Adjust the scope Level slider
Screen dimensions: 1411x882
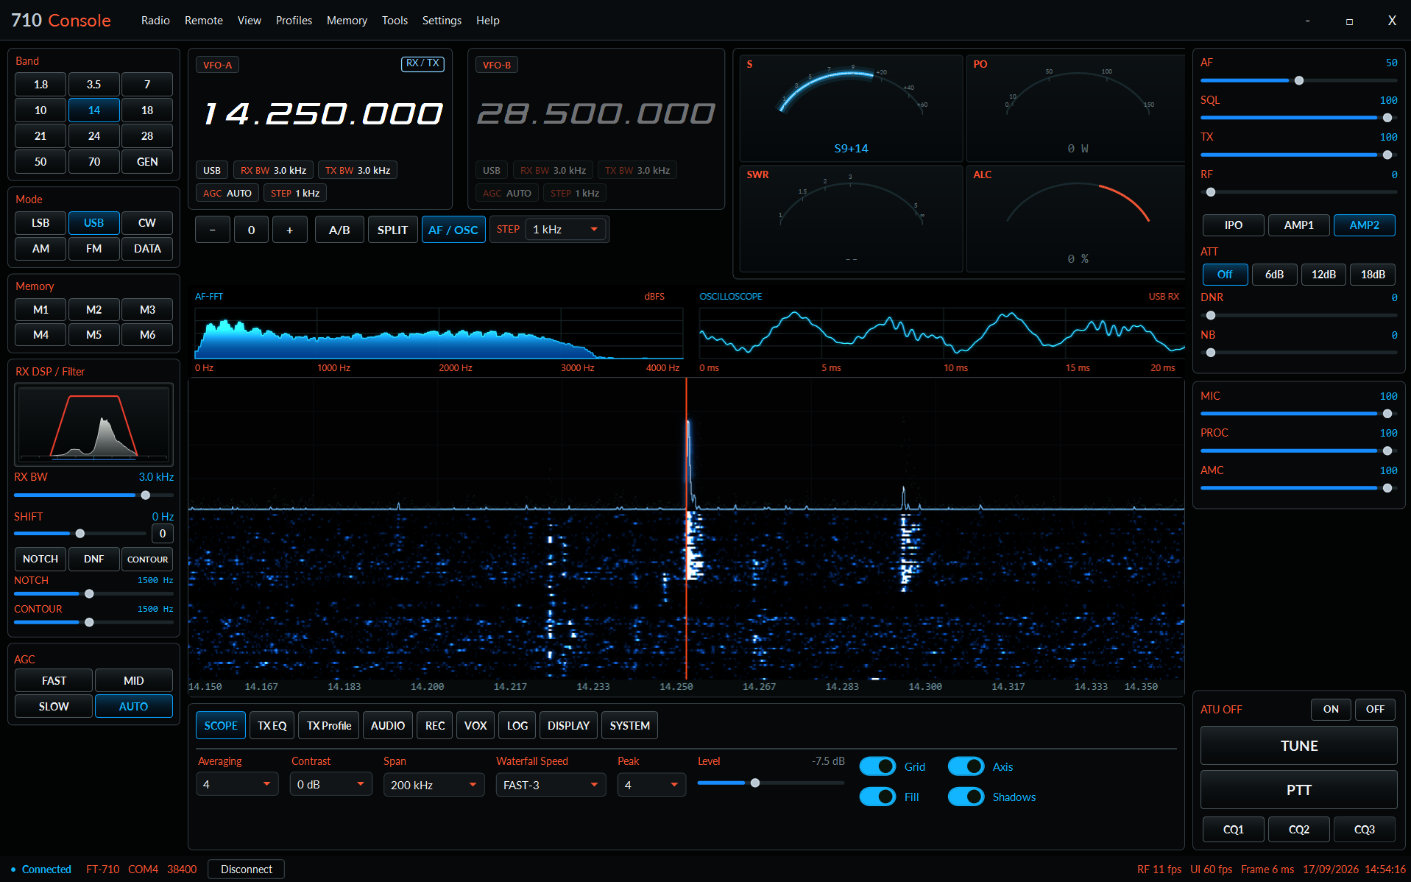coord(771,783)
